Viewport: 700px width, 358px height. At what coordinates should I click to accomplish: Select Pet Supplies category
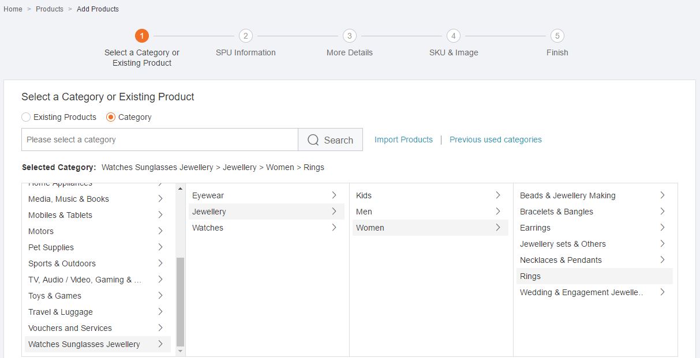click(x=98, y=247)
